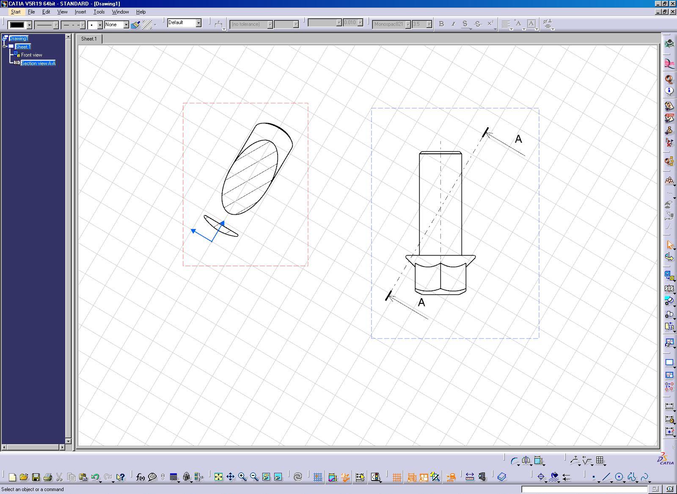Click the Offset Section View icon

coord(669,289)
